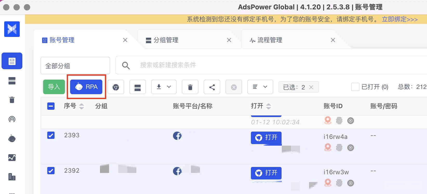Click the move-to-group toolbar icon
This screenshot has width=427, height=194.
pyautogui.click(x=138, y=87)
